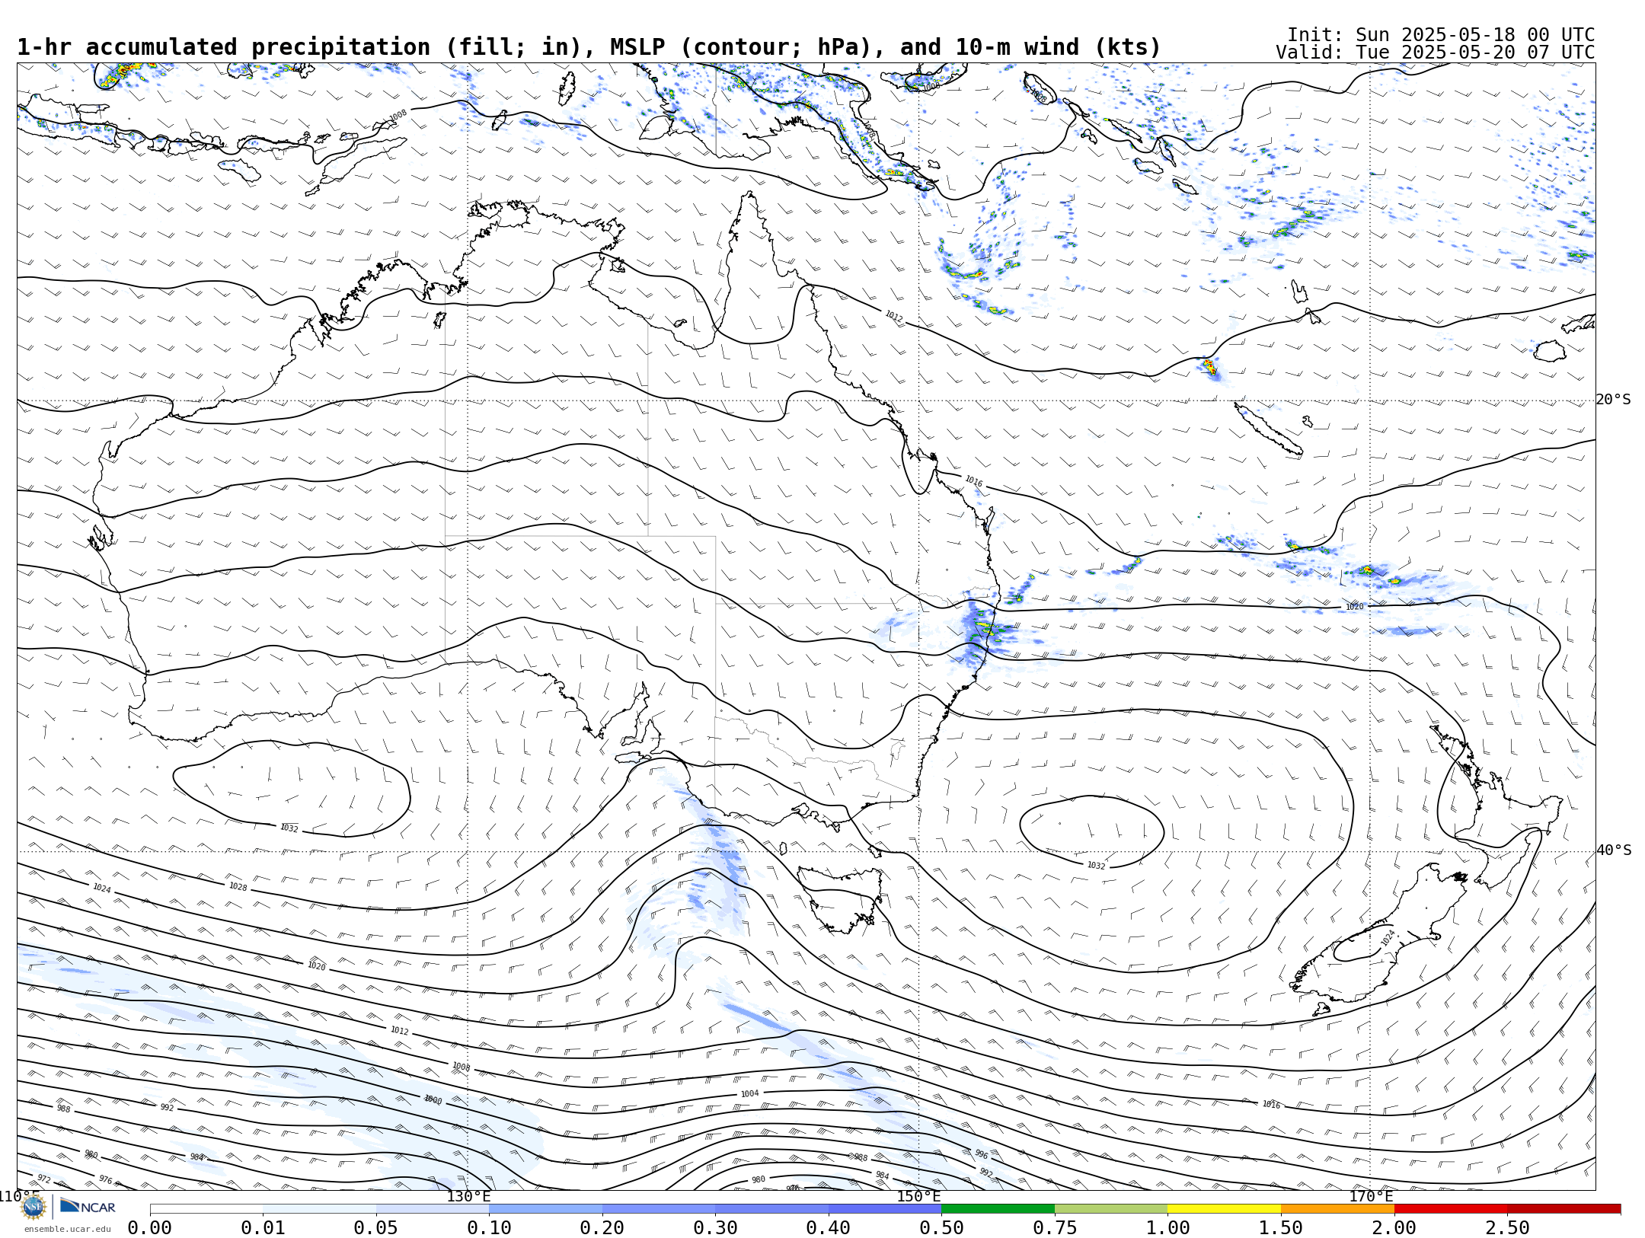Click the 0.40 colorbar tick label

[828, 1228]
